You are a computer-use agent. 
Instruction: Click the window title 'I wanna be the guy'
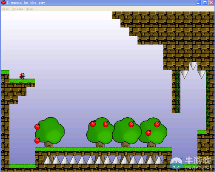pos(26,3)
